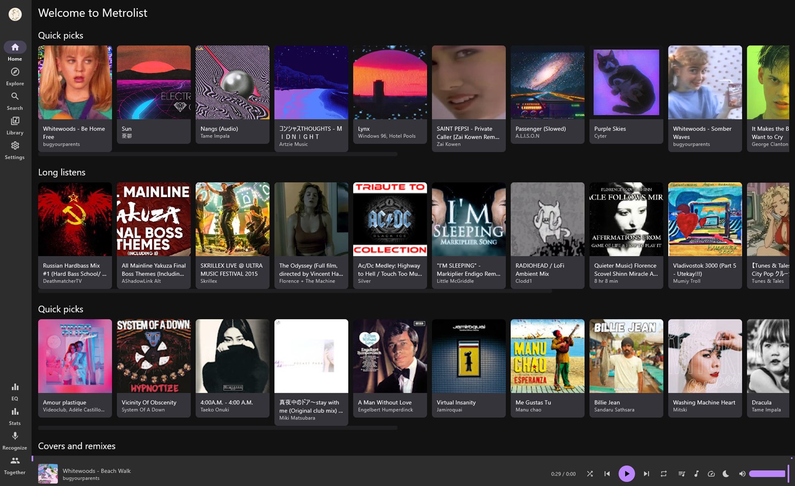This screenshot has height=486, width=795.
Task: Play 'SAINT PEPSI - Private Caller' card
Action: (469, 98)
